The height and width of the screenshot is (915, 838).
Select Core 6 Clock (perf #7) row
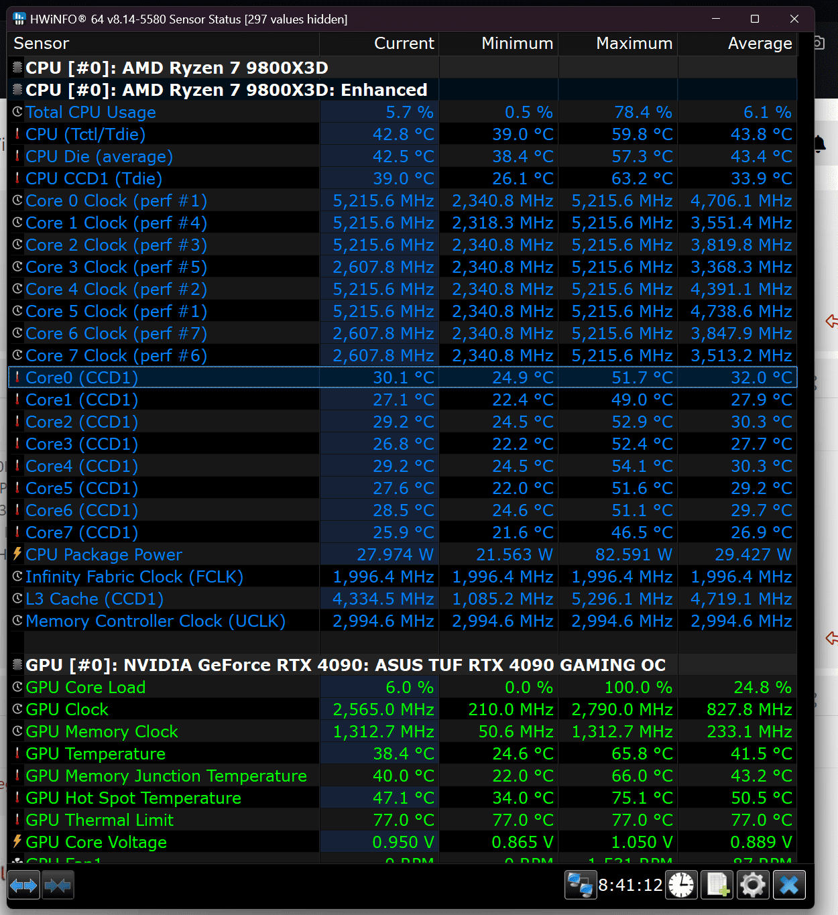point(402,333)
